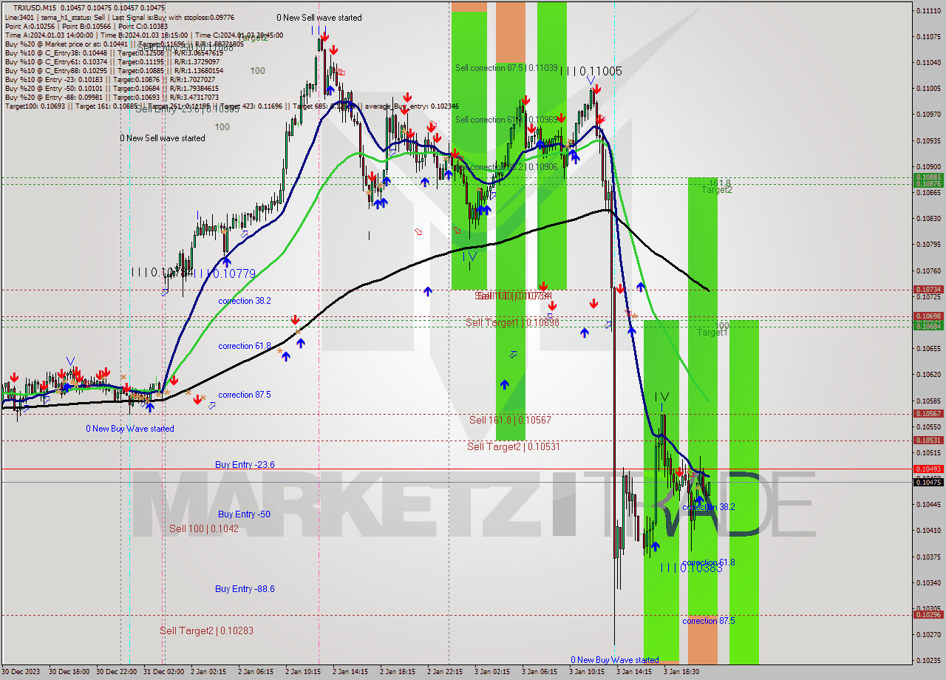Click the 0.10935 price axis label
946x680 pixels.
point(928,140)
